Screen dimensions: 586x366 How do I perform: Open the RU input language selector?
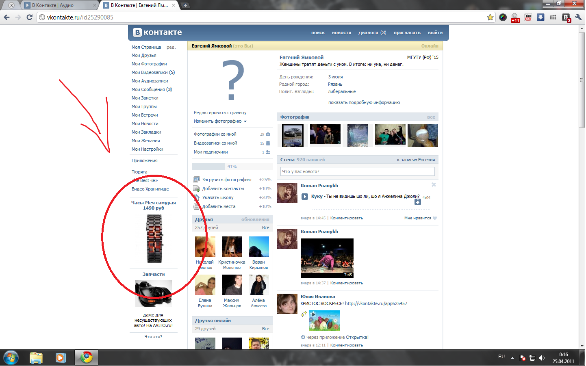coord(501,357)
